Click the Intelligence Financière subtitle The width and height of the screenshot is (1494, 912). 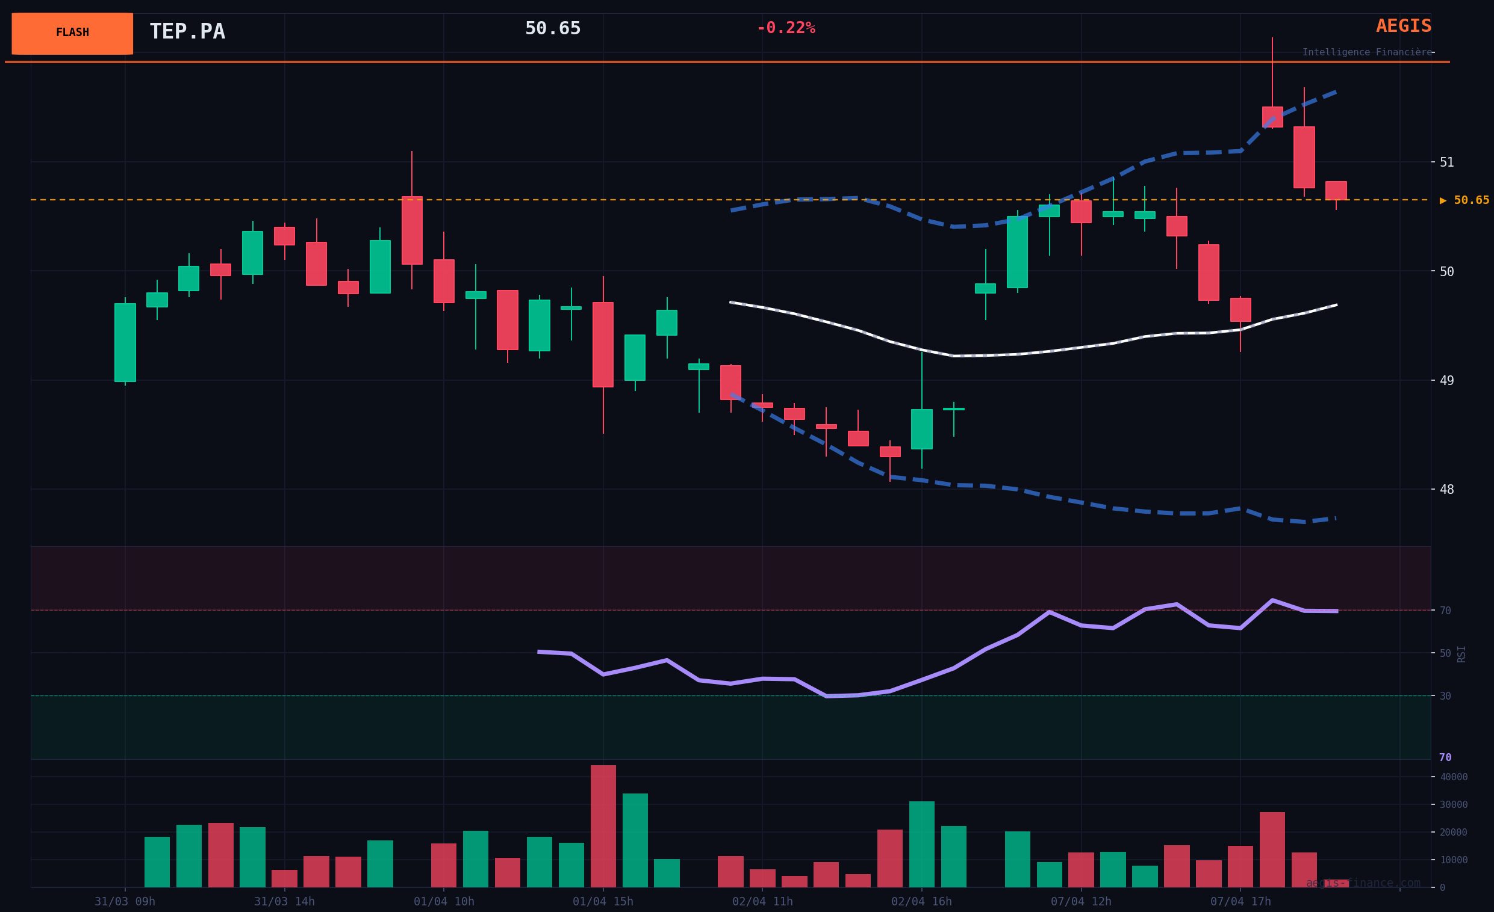(1367, 53)
